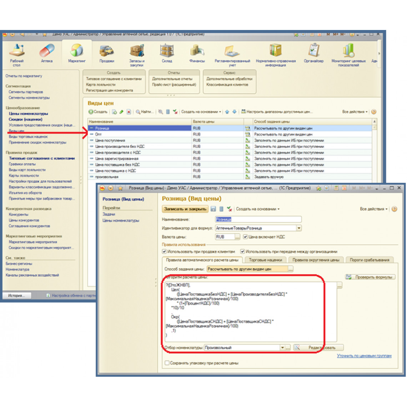Click the help icon in Виды цен toolbar
Screen dimensions: 407x407
pos(374,112)
